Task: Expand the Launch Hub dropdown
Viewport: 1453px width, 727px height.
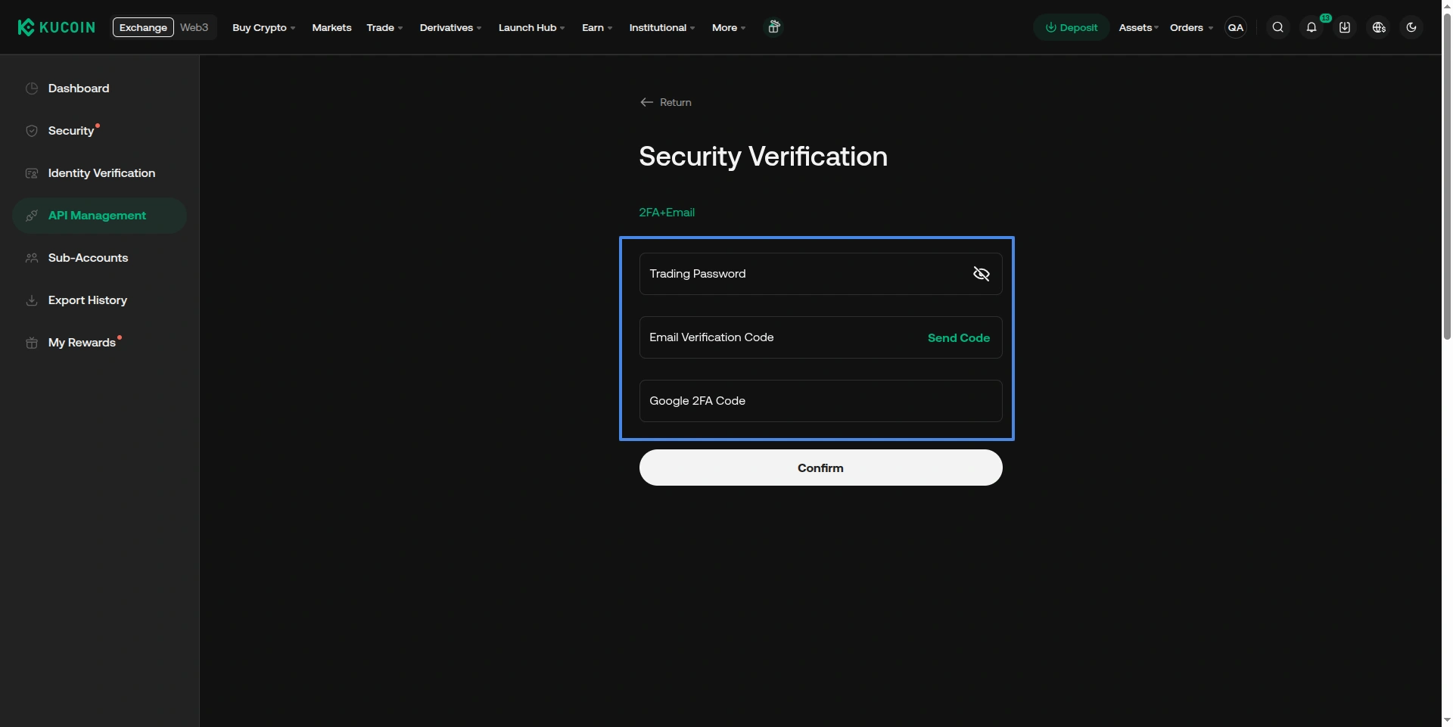Action: coord(531,27)
